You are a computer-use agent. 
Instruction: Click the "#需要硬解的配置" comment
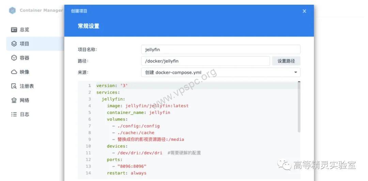[x=184, y=153]
